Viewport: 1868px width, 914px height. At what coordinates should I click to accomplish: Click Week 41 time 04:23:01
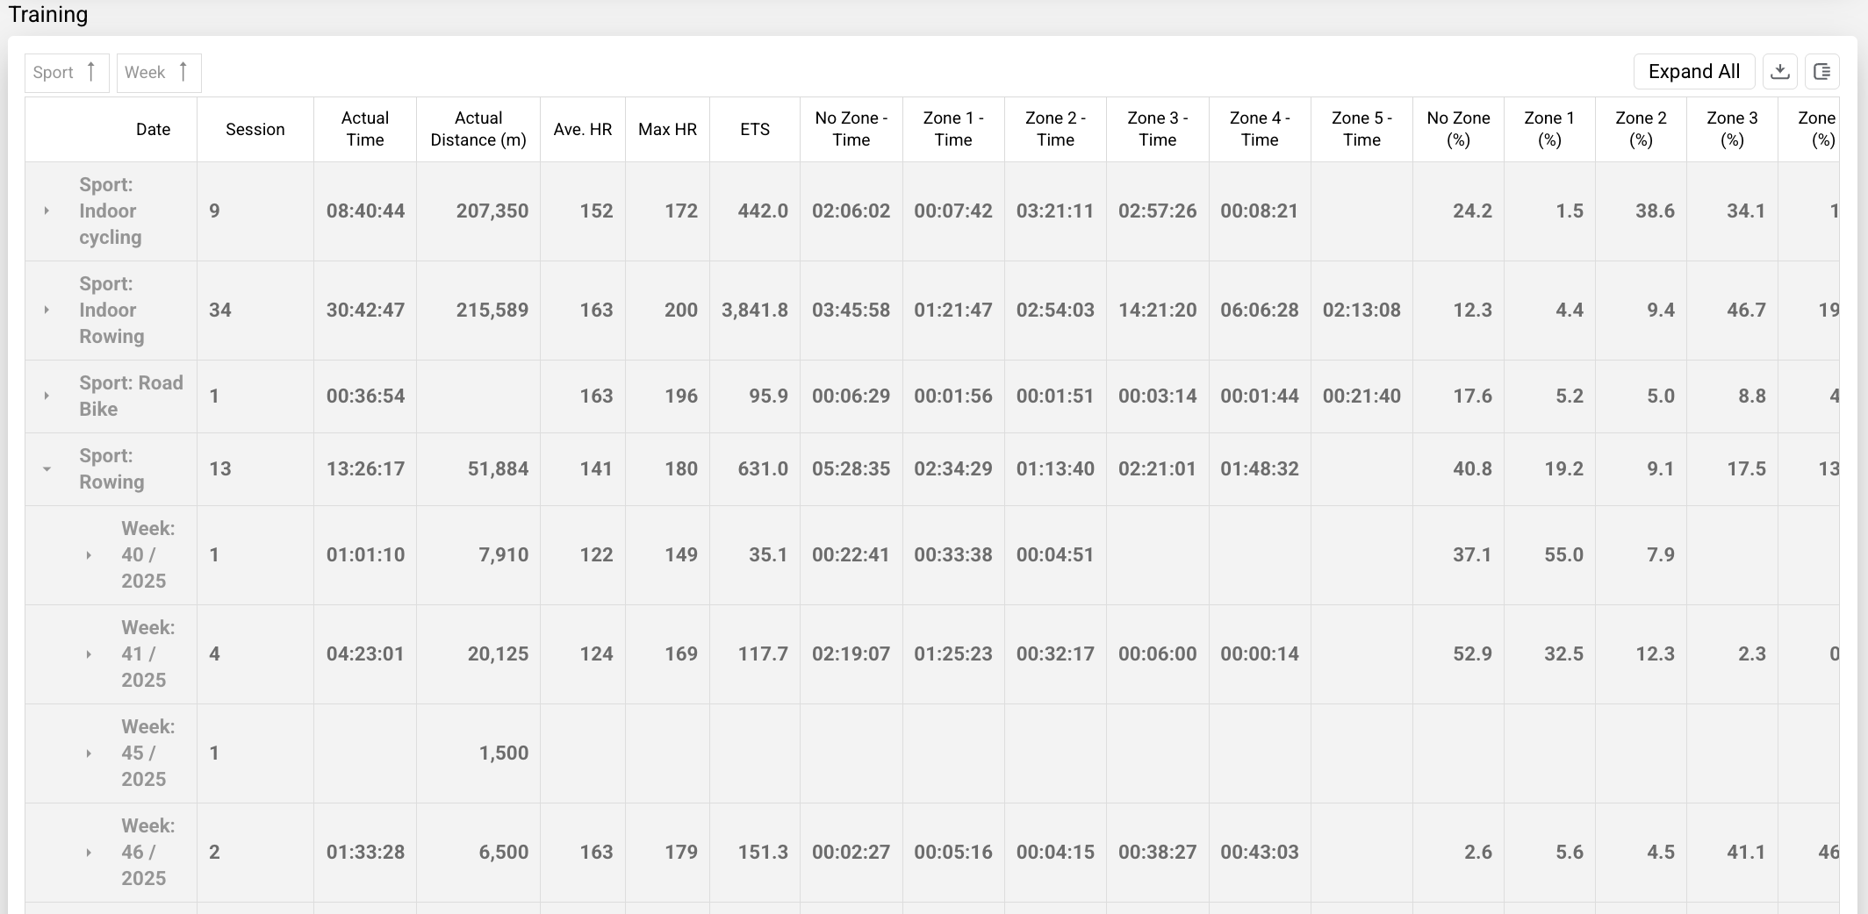click(365, 653)
